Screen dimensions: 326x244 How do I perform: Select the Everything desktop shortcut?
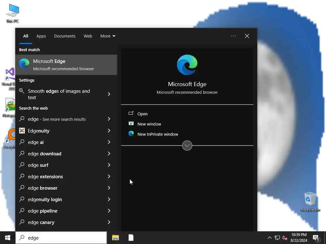[x=9, y=139]
